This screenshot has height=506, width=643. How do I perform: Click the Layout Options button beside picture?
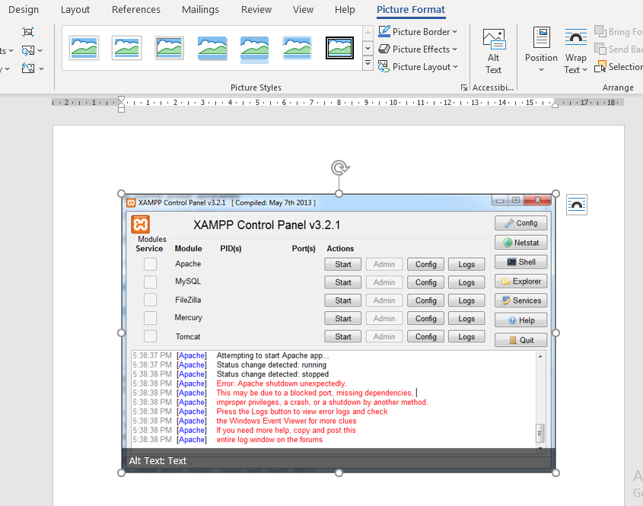(x=577, y=205)
